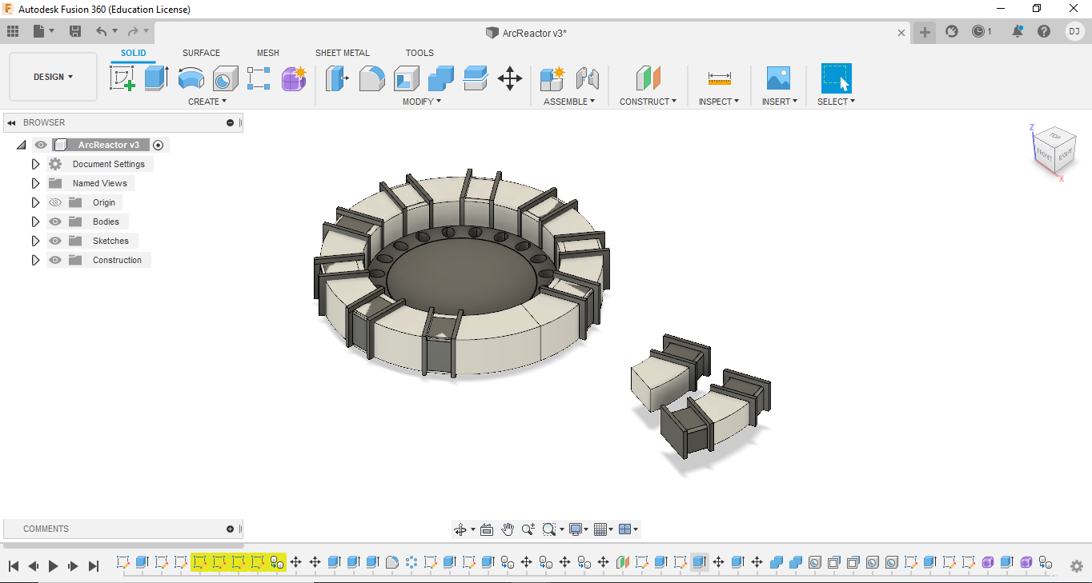Select the SOLID tab
The image size is (1092, 583).
click(134, 53)
